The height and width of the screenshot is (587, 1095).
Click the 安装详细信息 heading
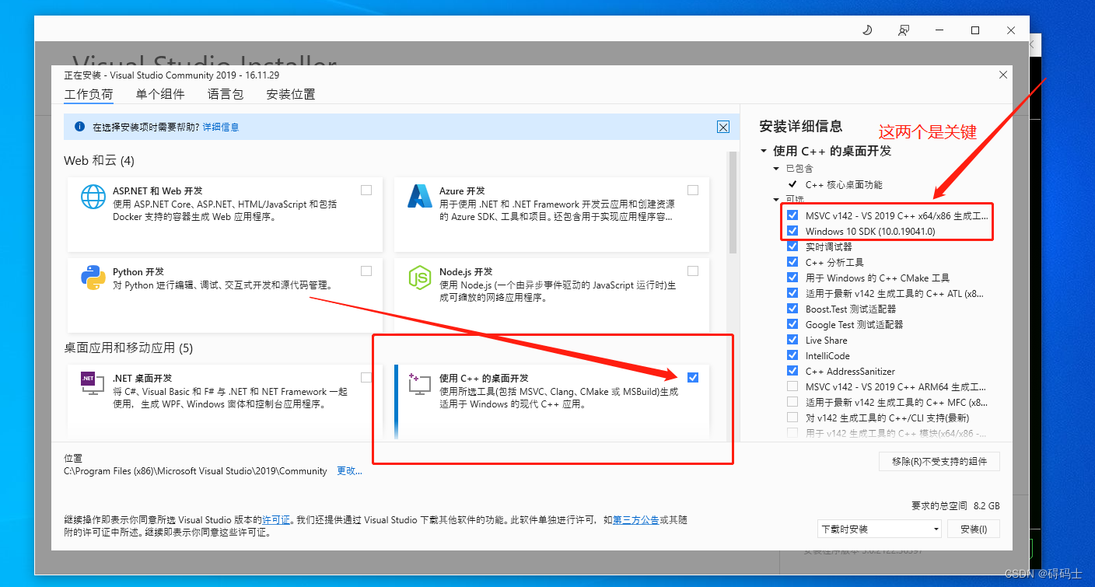(x=801, y=126)
